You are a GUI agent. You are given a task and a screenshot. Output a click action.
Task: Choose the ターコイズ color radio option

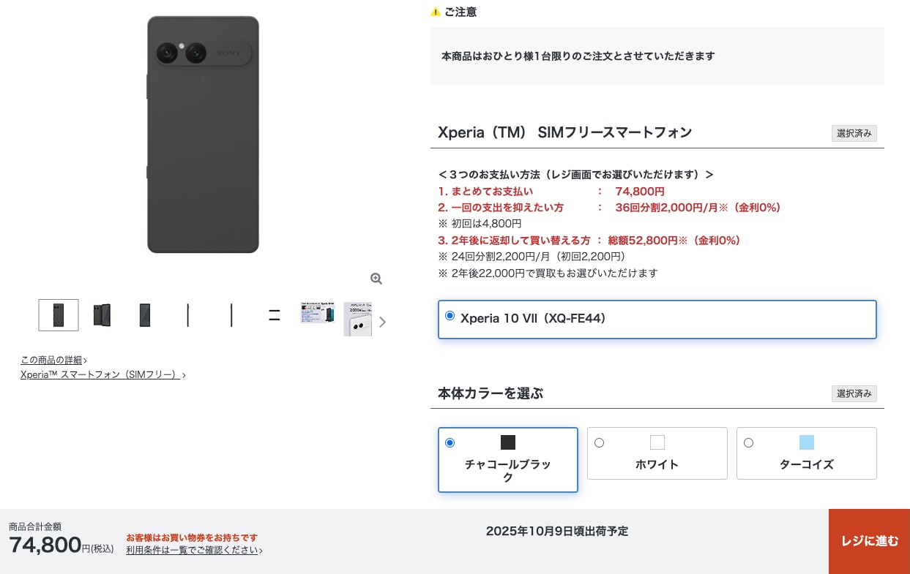pyautogui.click(x=748, y=442)
